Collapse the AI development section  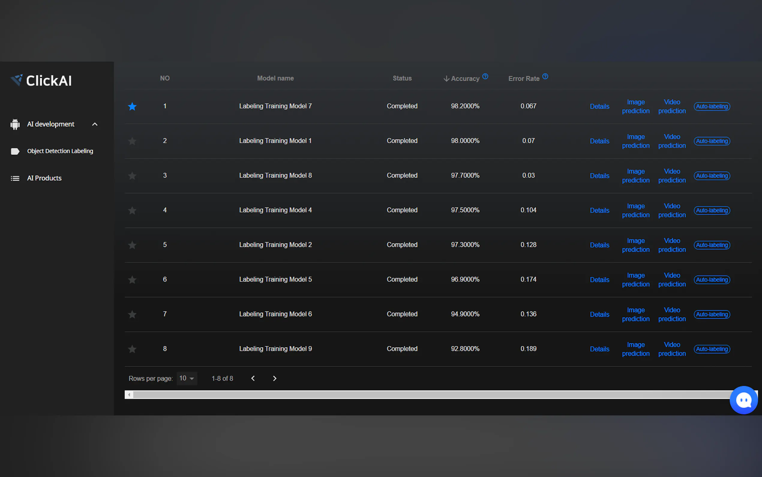click(x=94, y=124)
